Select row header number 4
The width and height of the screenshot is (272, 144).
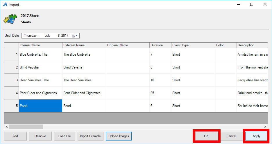(11, 93)
